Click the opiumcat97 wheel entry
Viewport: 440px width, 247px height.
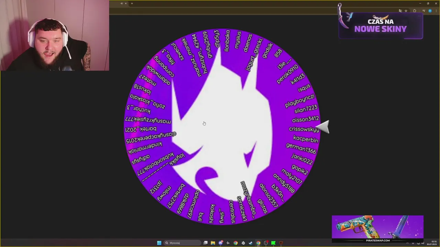(193, 204)
